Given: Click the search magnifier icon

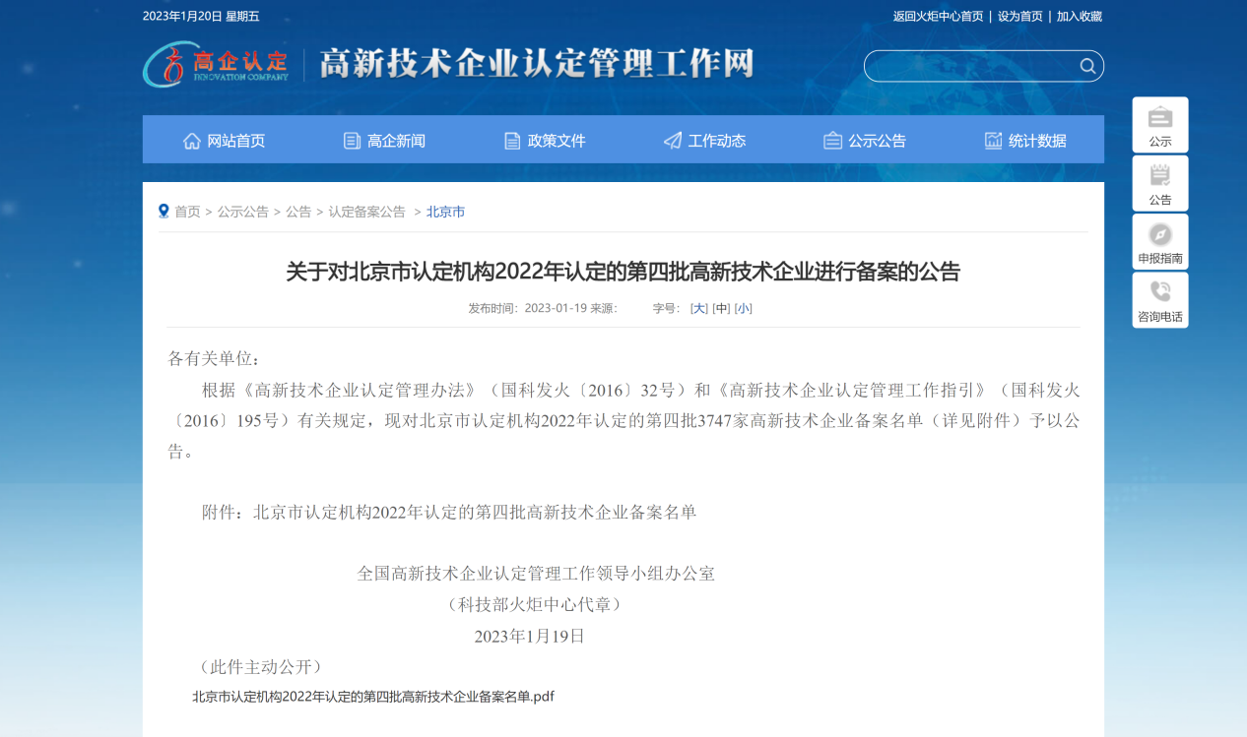Looking at the screenshot, I should coord(1087,66).
